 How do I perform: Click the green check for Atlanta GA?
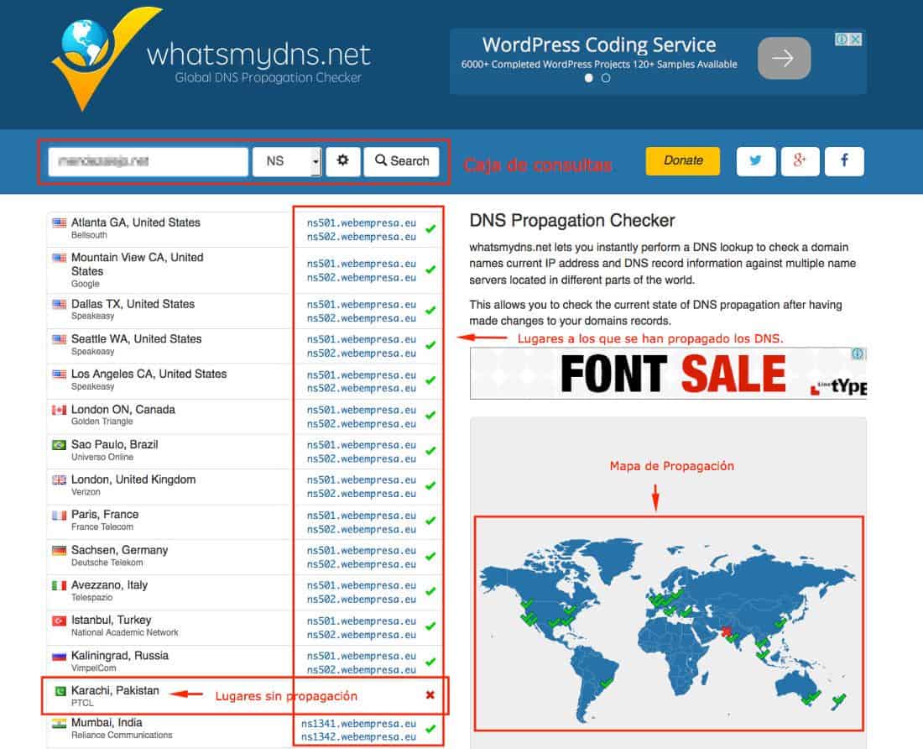431,228
